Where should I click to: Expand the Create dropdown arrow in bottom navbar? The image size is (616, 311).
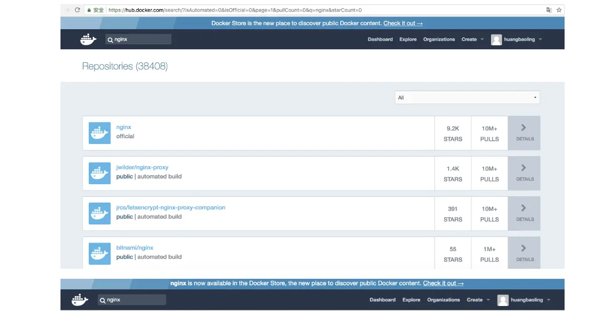pyautogui.click(x=487, y=300)
